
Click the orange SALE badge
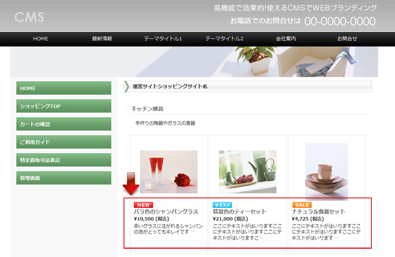(x=301, y=205)
